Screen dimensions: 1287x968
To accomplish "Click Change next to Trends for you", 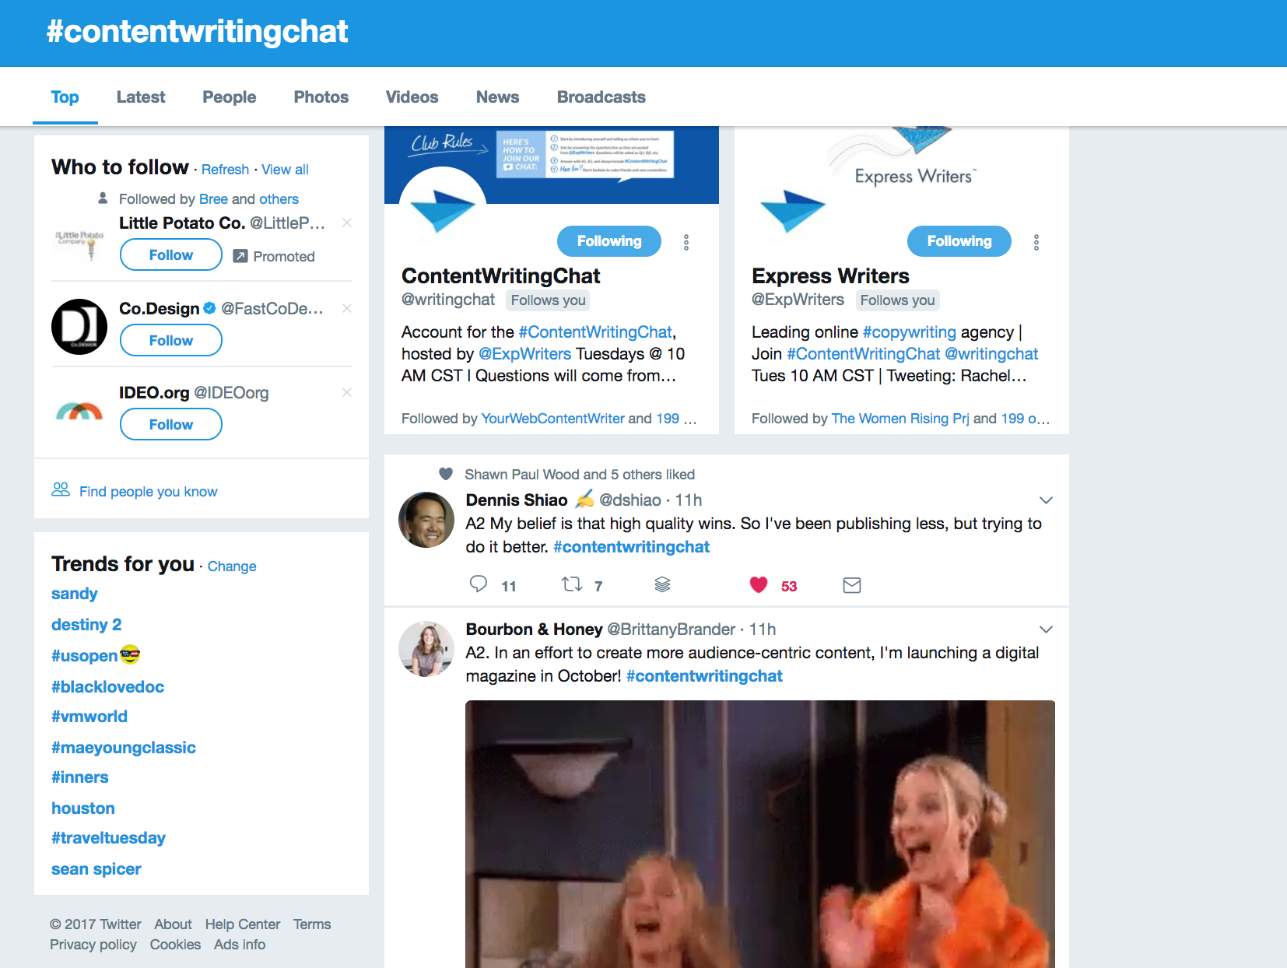I will tap(232, 566).
